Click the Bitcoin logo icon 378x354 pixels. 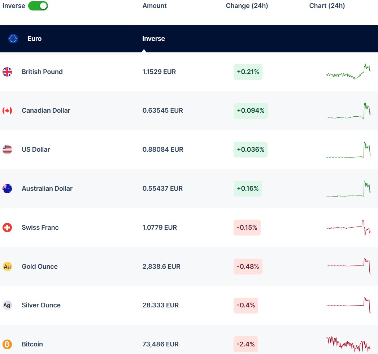[7, 344]
